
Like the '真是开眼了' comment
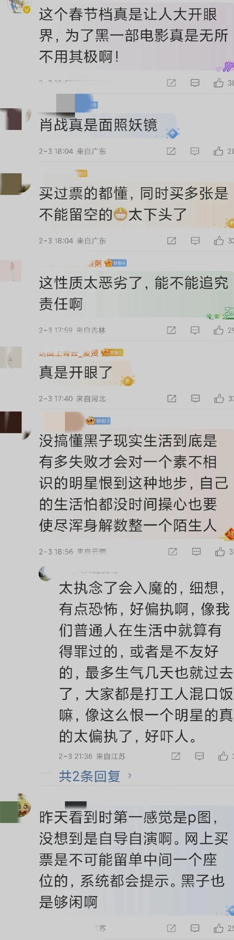click(x=219, y=398)
